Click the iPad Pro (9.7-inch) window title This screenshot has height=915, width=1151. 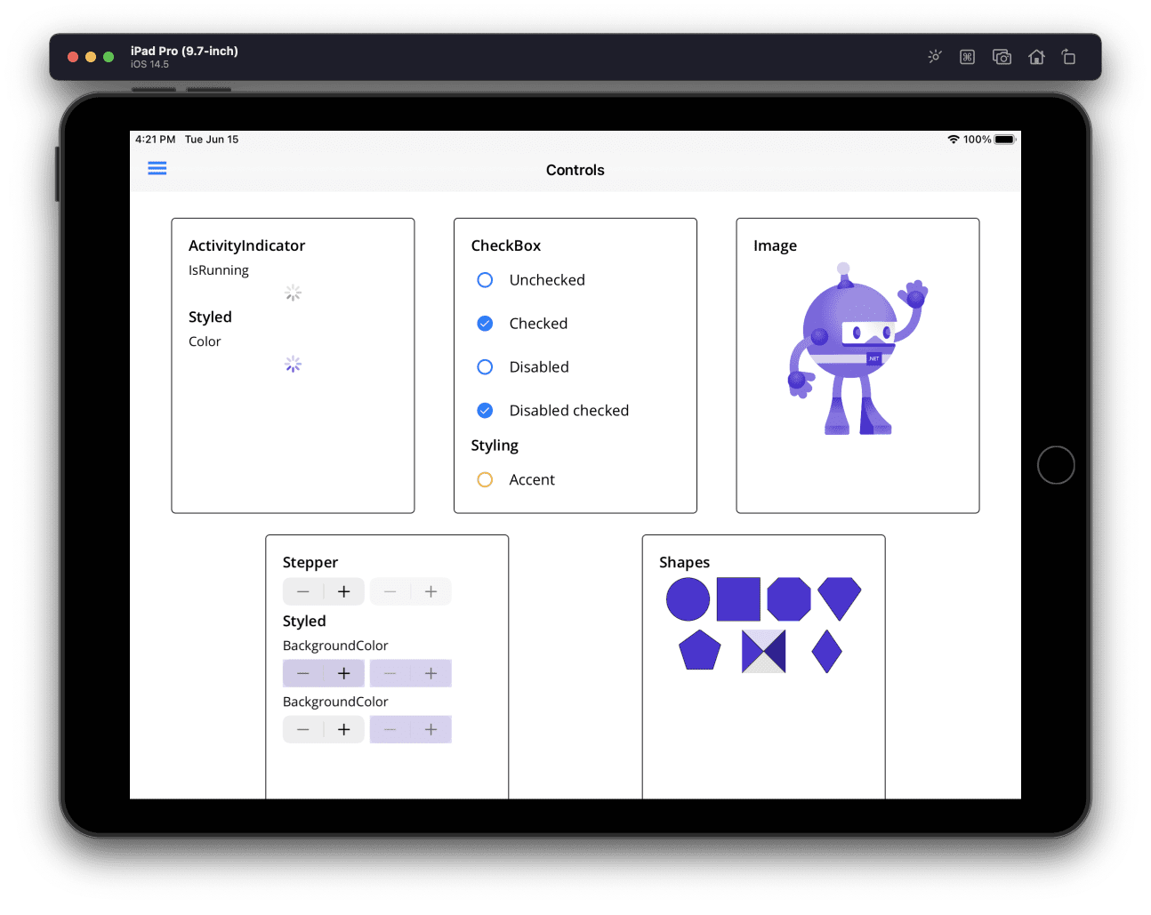click(184, 51)
